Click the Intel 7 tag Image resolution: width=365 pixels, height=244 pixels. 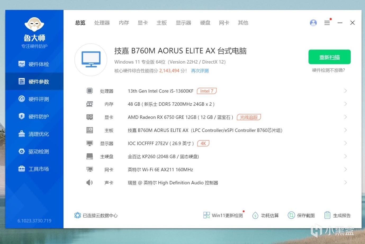pyautogui.click(x=207, y=91)
